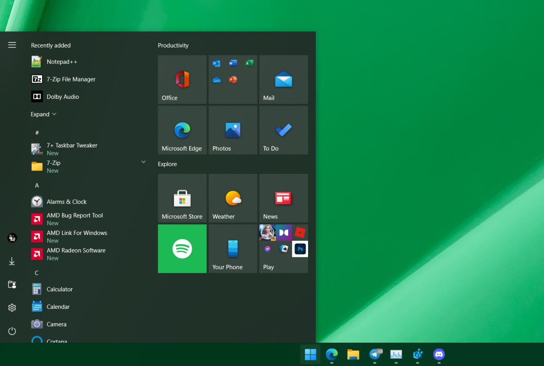Open Dolby Audio in Recently added
The width and height of the screenshot is (544, 366).
pos(88,97)
